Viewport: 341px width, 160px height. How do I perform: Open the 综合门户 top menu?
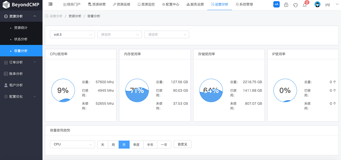tap(72, 4)
